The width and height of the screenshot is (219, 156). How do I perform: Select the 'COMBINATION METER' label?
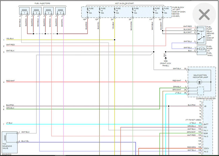pyautogui.click(x=206, y=99)
